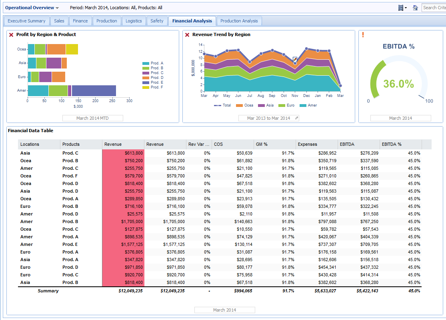Viewport: 446px width, 320px height.
Task: Click the edit icon on the revenue trend chart
Action: (x=295, y=59)
